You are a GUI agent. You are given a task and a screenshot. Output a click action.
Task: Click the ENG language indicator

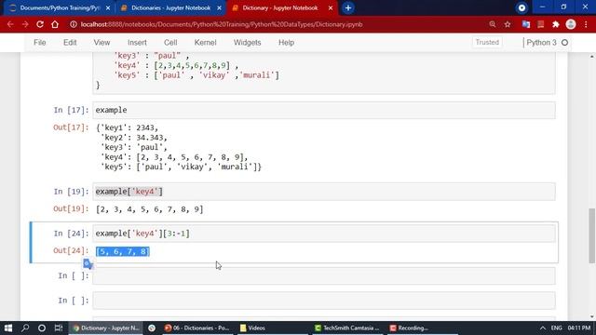tap(557, 328)
